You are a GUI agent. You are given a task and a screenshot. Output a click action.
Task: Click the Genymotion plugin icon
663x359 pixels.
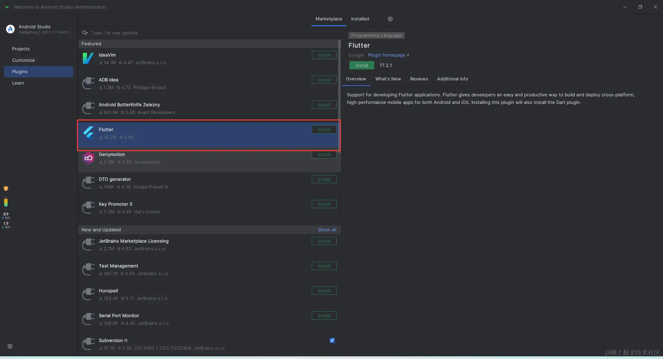click(x=88, y=158)
